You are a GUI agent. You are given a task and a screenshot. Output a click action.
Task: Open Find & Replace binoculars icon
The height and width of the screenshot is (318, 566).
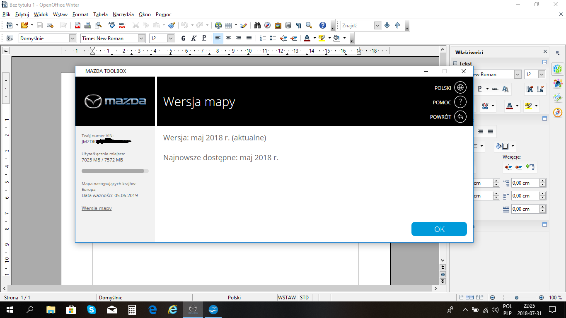click(257, 25)
